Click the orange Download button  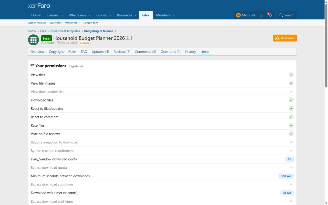285,38
